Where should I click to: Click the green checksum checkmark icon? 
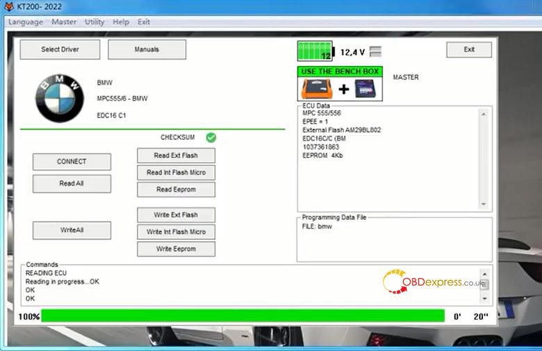click(x=211, y=138)
